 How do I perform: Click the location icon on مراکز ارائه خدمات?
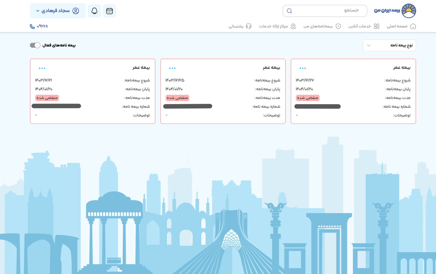tap(293, 26)
